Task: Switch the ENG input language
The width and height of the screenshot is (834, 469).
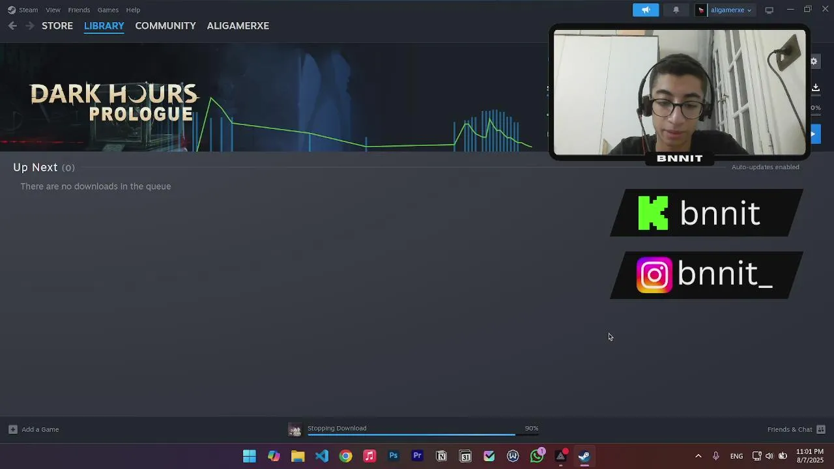Action: coord(736,456)
